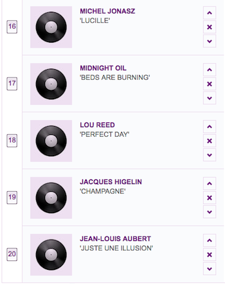
Task: Move Jacques Higelin 'Champagne' up
Action: [x=210, y=183]
